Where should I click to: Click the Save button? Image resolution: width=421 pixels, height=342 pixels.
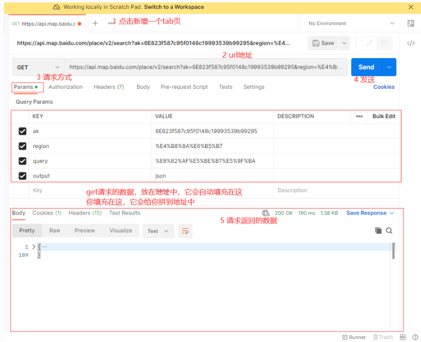[323, 43]
